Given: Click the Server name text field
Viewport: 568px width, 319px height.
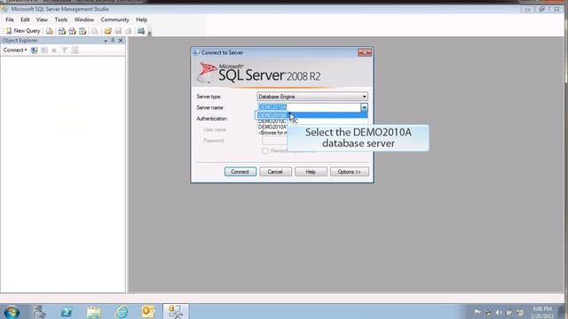Looking at the screenshot, I should [x=309, y=107].
